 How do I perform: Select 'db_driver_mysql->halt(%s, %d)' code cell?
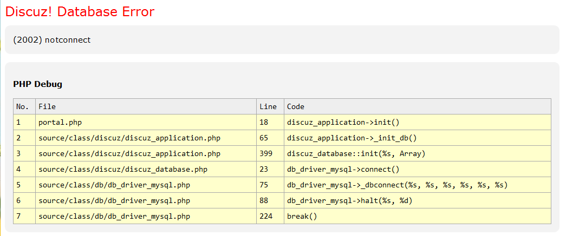coord(418,200)
